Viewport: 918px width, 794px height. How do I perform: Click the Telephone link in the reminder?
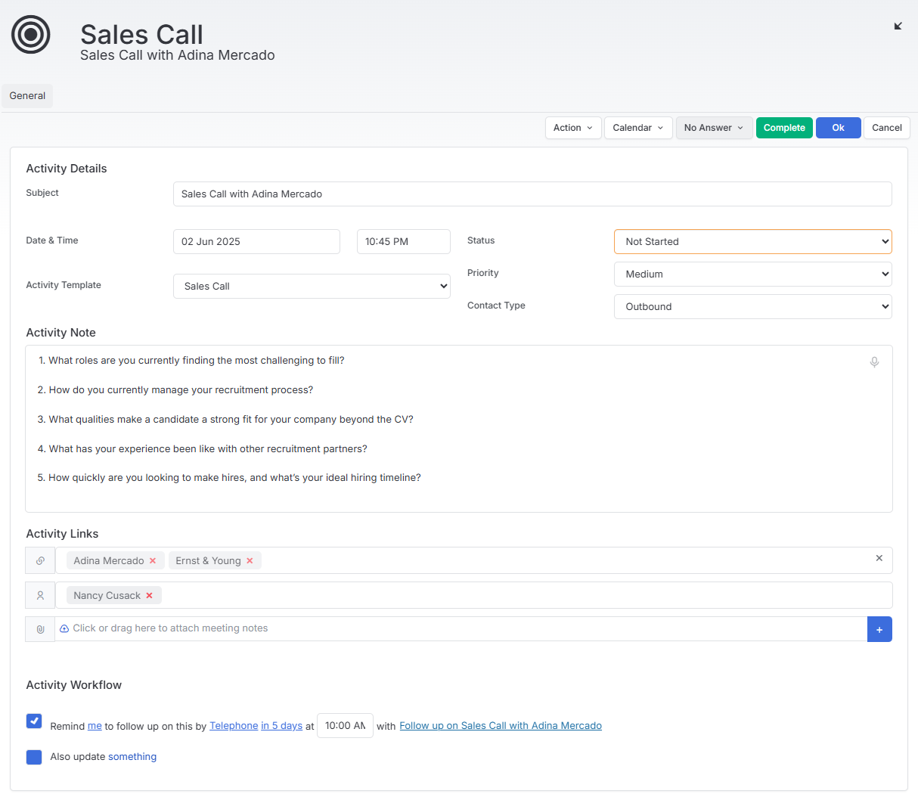(234, 726)
